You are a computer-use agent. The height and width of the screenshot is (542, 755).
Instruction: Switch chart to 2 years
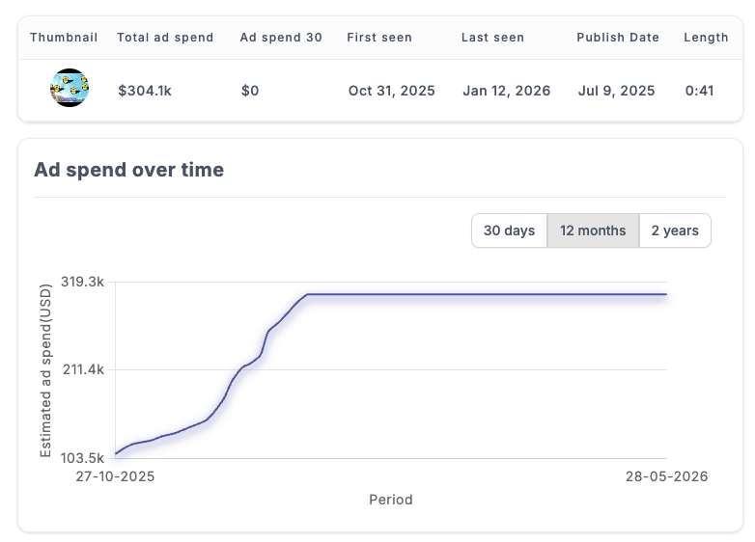pos(675,230)
